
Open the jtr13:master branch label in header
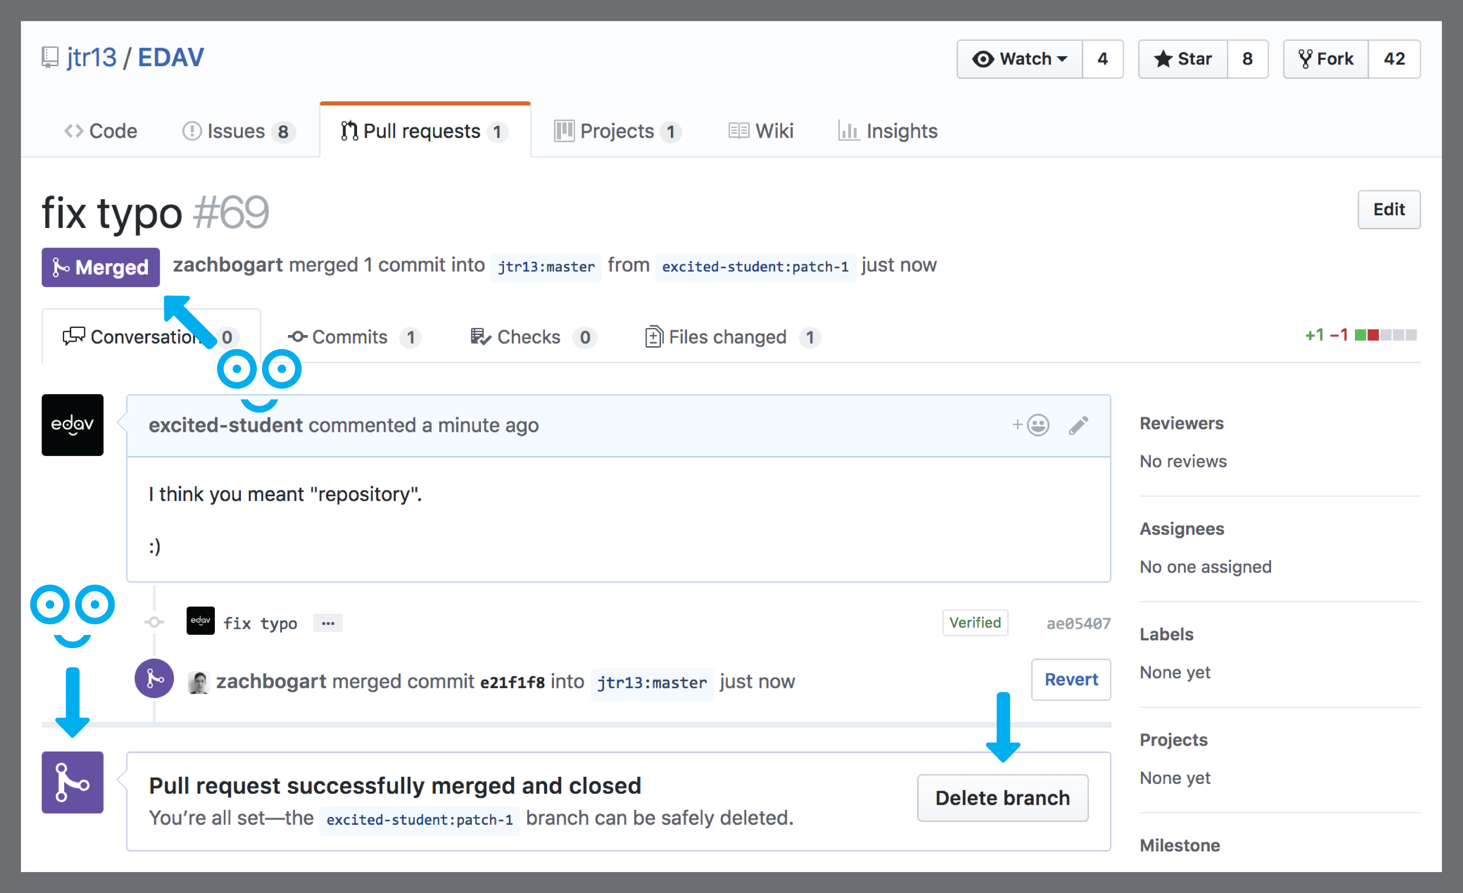click(546, 266)
